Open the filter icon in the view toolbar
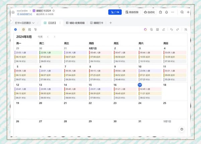 tap(35, 29)
